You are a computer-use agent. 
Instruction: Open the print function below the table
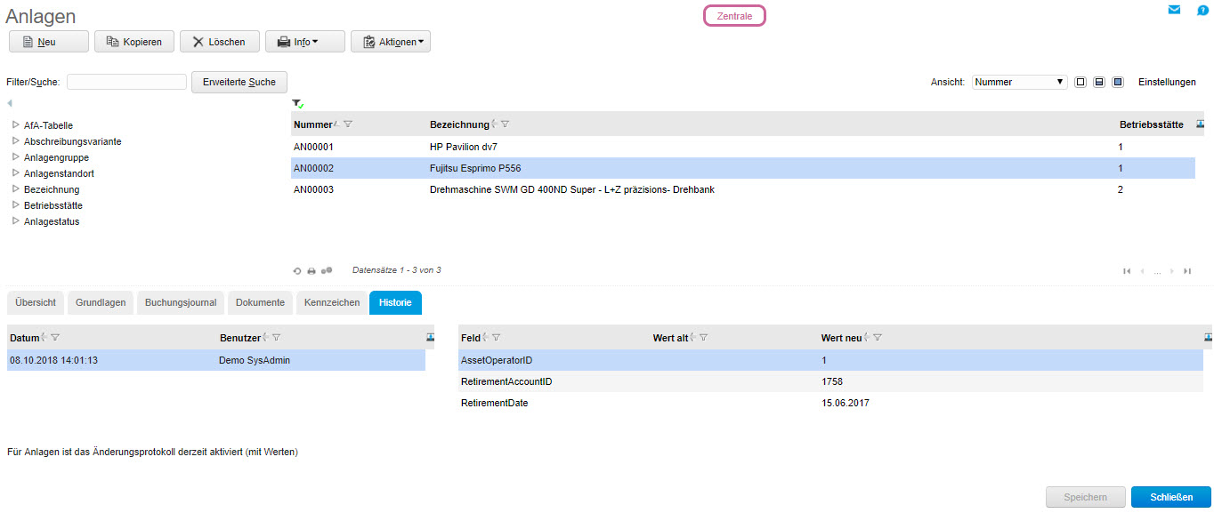click(x=312, y=270)
